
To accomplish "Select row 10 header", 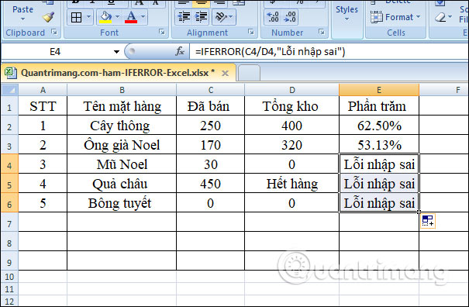I will point(9,277).
